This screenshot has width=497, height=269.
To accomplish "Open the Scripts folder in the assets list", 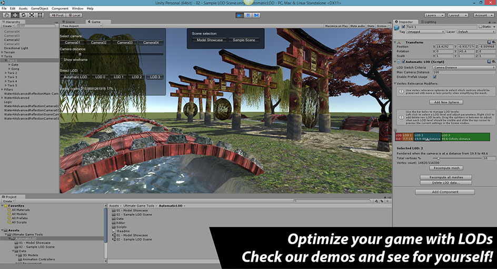I will pos(119,227).
